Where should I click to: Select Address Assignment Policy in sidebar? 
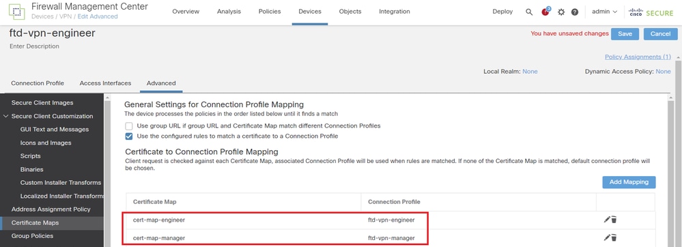tap(51, 209)
